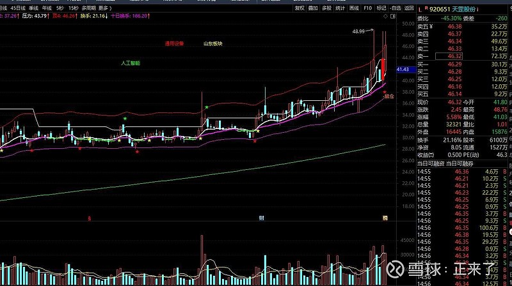Screen dimensions: 512x286
Task: Click the diamond icon above price axis
Action: coord(386,16)
